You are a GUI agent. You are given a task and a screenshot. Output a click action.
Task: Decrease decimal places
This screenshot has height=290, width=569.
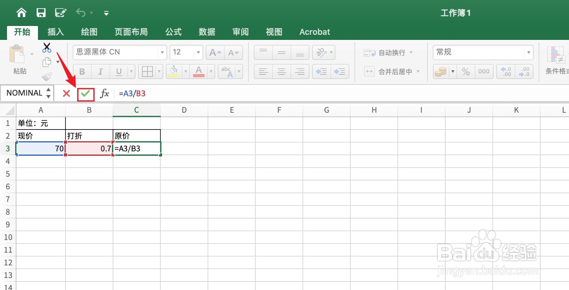coord(524,72)
